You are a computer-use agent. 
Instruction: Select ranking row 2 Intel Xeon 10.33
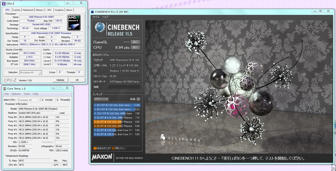point(117,110)
